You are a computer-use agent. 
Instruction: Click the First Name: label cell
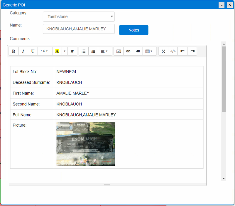(32, 93)
